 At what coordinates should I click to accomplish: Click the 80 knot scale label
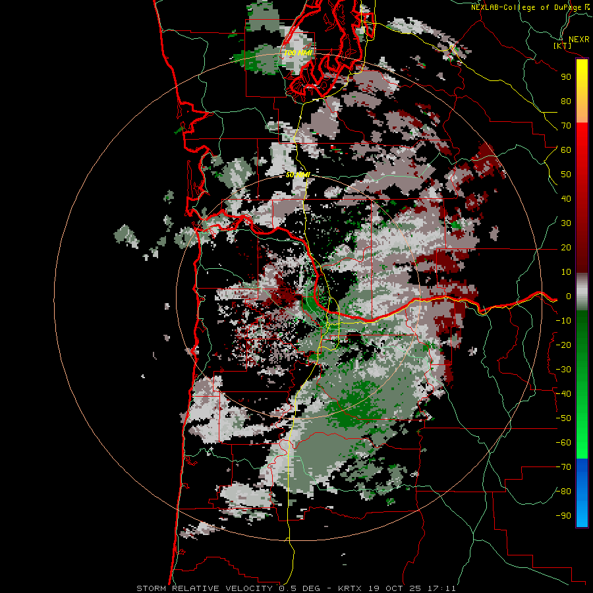click(566, 101)
